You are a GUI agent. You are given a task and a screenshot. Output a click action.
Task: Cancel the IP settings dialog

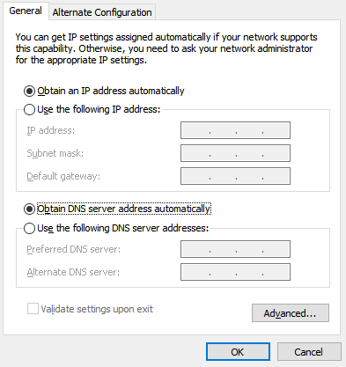(x=309, y=352)
